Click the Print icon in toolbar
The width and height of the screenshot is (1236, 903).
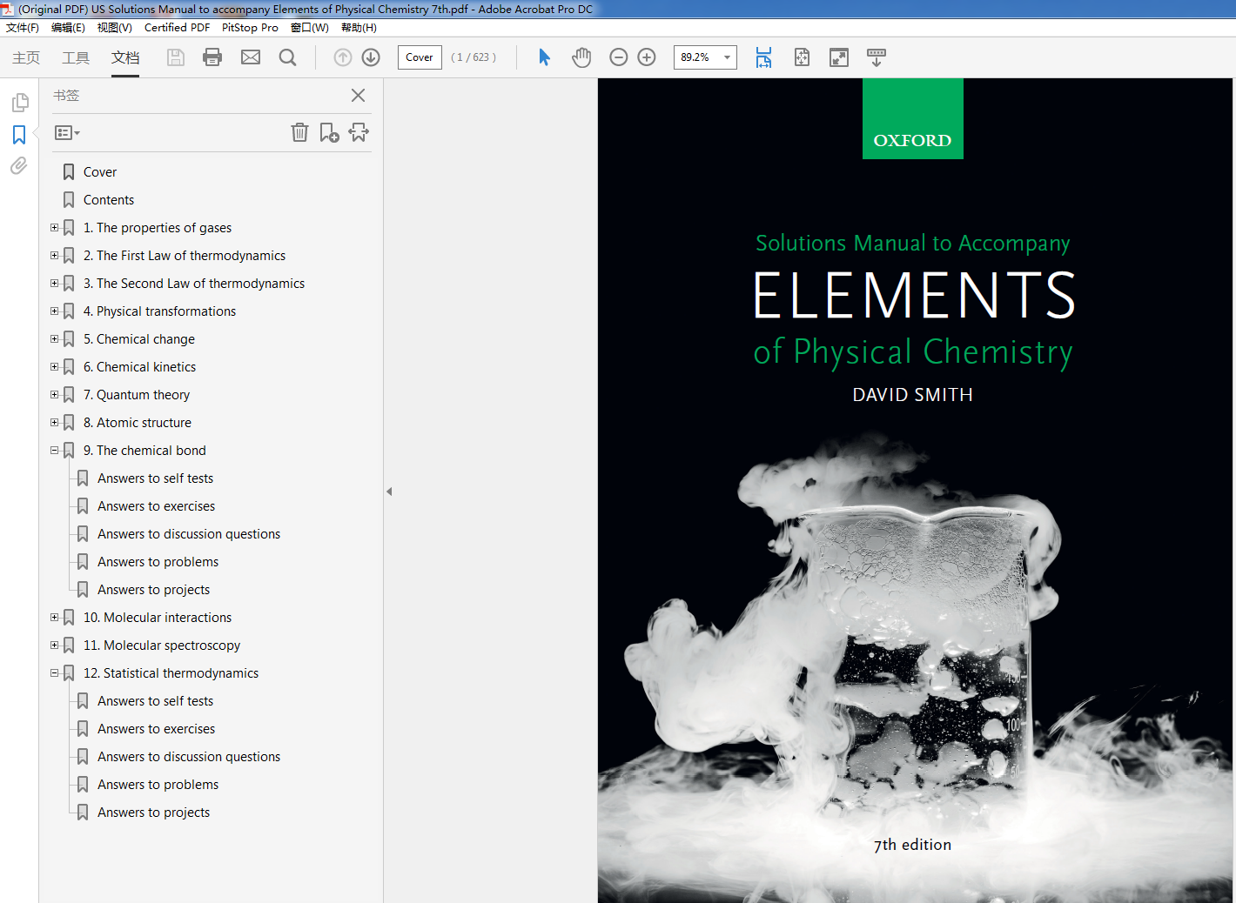tap(212, 57)
